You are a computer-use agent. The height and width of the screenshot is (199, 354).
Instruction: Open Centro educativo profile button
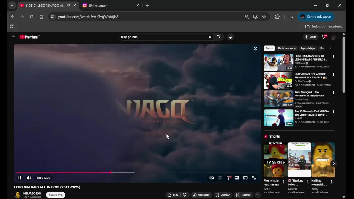tap(316, 17)
